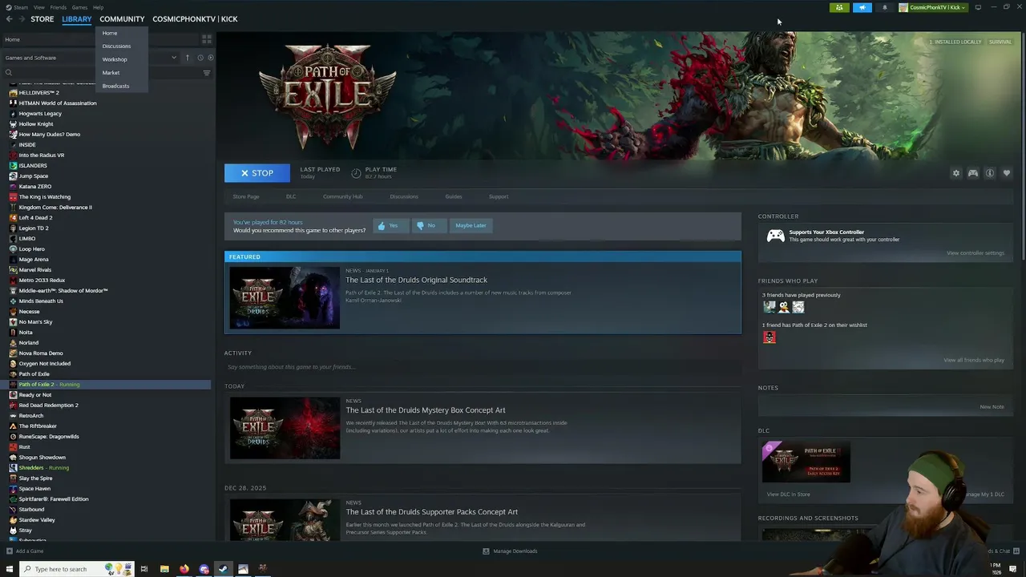Screen dimensions: 1026x577
Task: Open Firefox from the taskbar
Action: pyautogui.click(x=184, y=569)
